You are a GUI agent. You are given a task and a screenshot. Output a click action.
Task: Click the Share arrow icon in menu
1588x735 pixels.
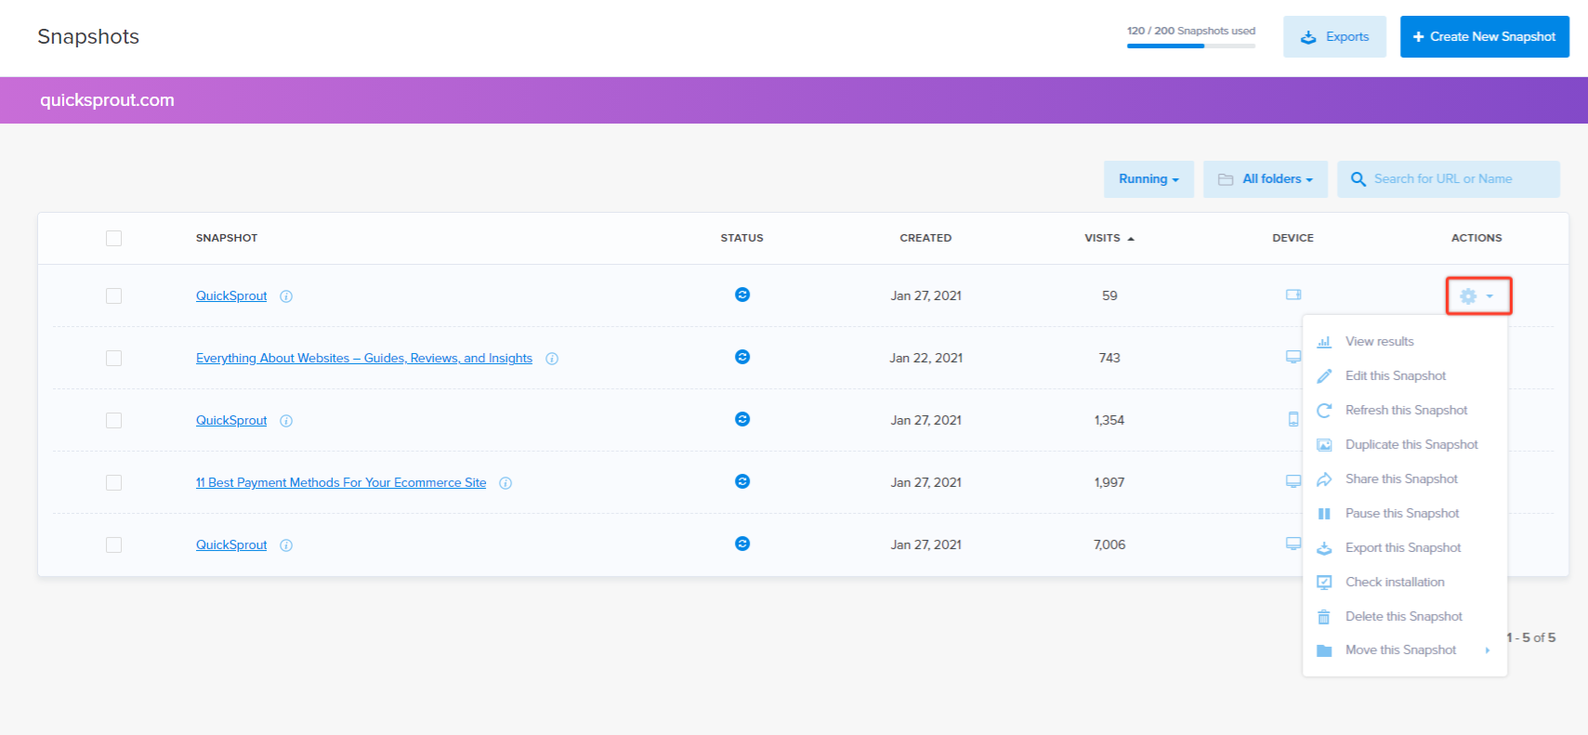(x=1324, y=479)
